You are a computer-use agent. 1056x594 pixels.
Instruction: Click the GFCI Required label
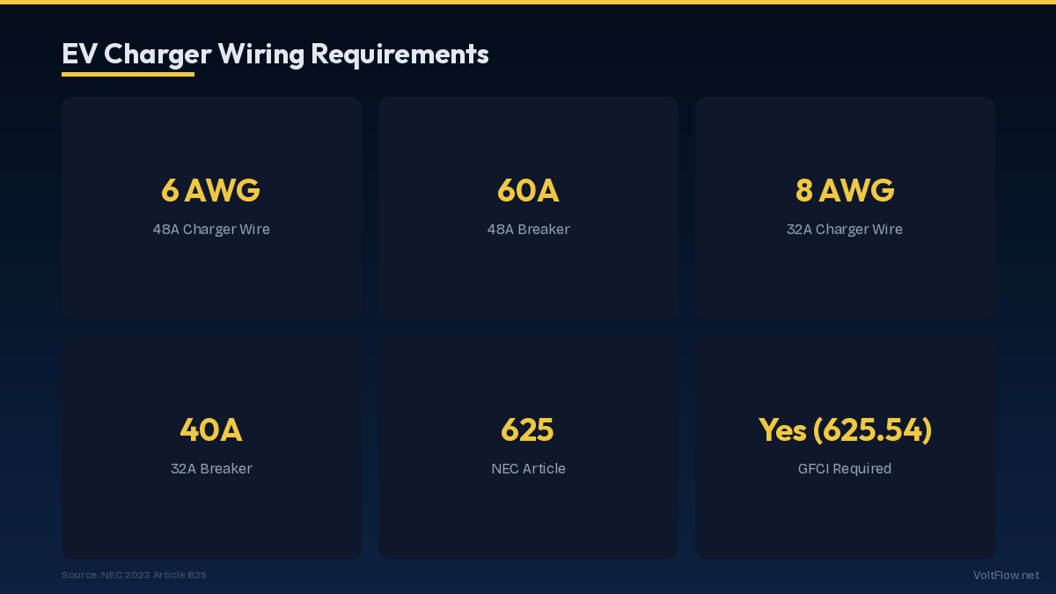pos(845,469)
